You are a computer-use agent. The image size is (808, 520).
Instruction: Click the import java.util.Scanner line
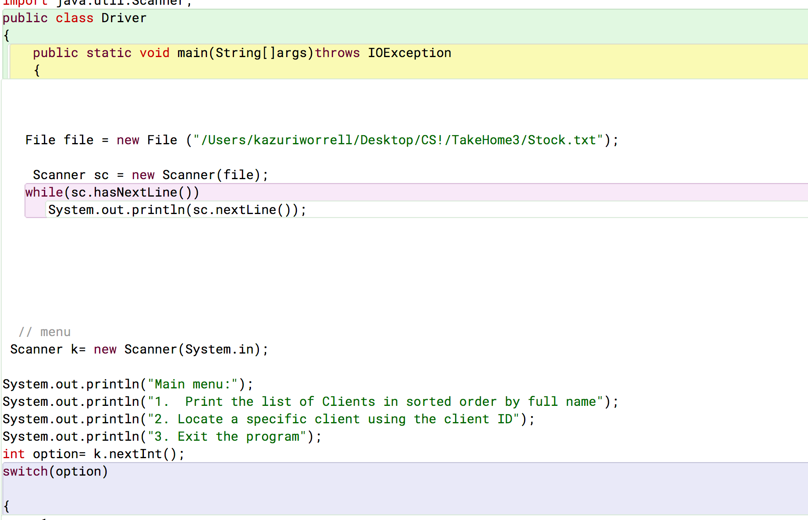98,3
